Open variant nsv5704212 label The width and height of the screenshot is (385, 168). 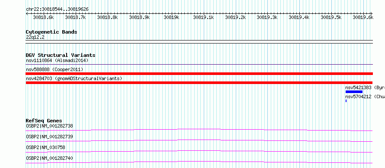point(365,96)
